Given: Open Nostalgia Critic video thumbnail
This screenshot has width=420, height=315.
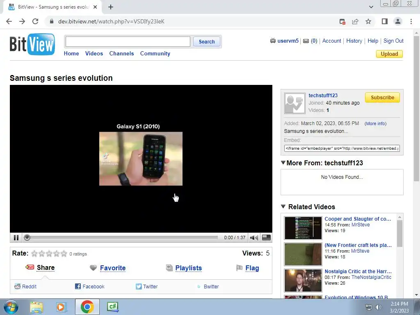Looking at the screenshot, I should [x=303, y=281].
